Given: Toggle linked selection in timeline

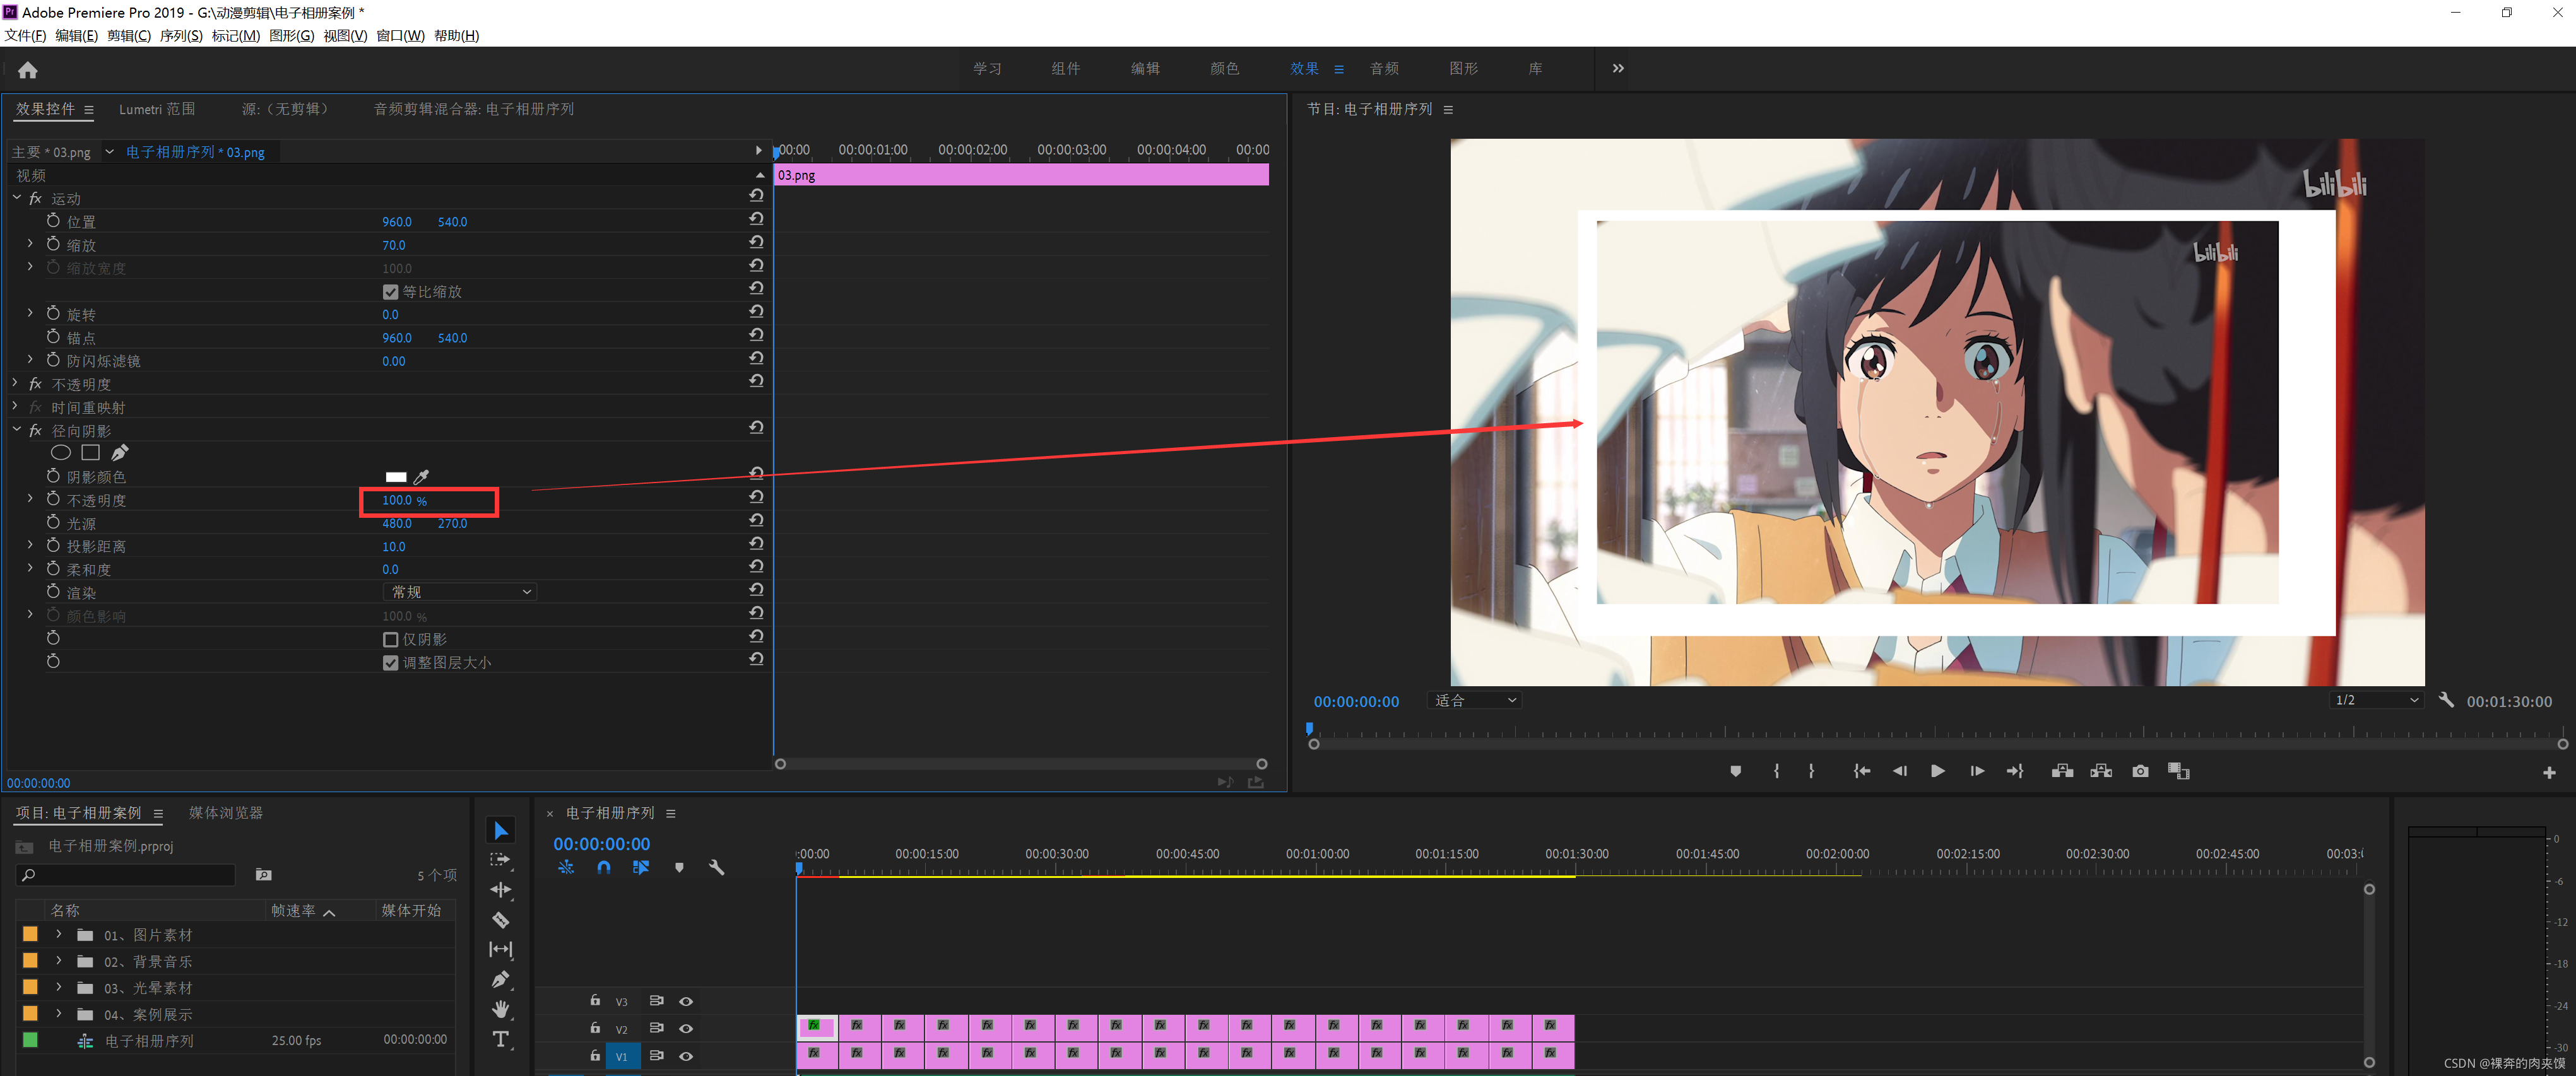Looking at the screenshot, I should click(641, 867).
